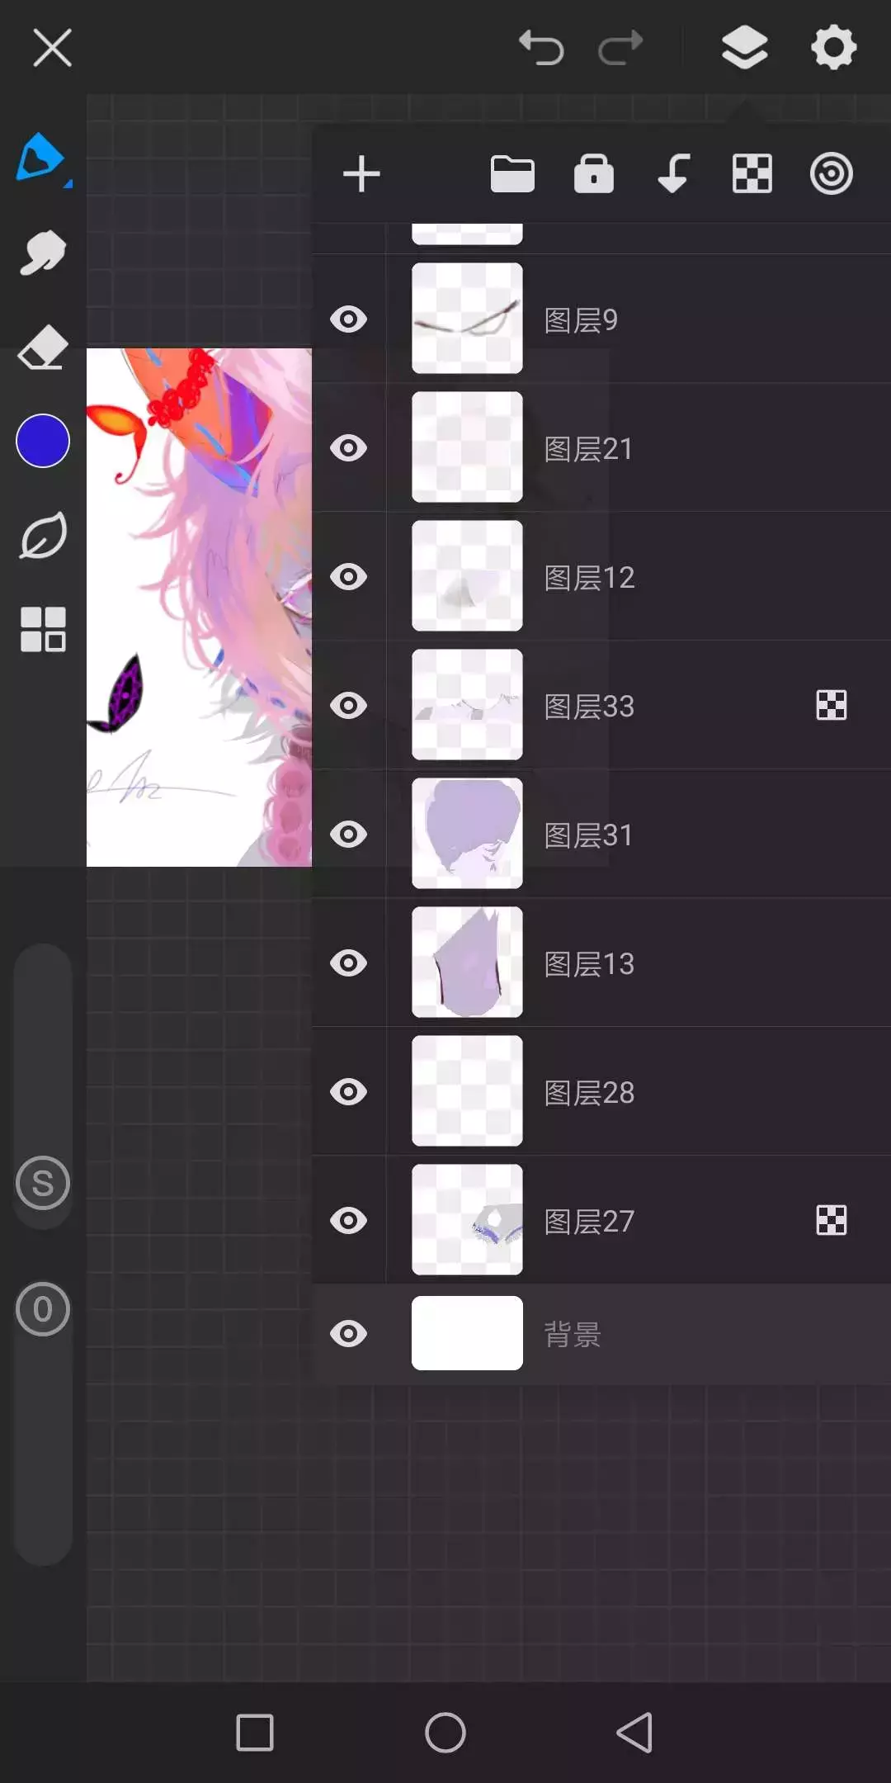This screenshot has height=1783, width=891.
Task: Select the smudge tool
Action: [43, 253]
